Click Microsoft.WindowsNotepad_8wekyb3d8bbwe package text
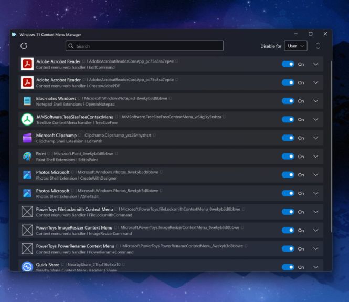The image size is (349, 302). [125, 98]
